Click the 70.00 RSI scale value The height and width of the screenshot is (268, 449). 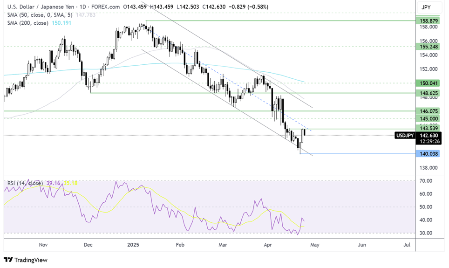pyautogui.click(x=426, y=180)
